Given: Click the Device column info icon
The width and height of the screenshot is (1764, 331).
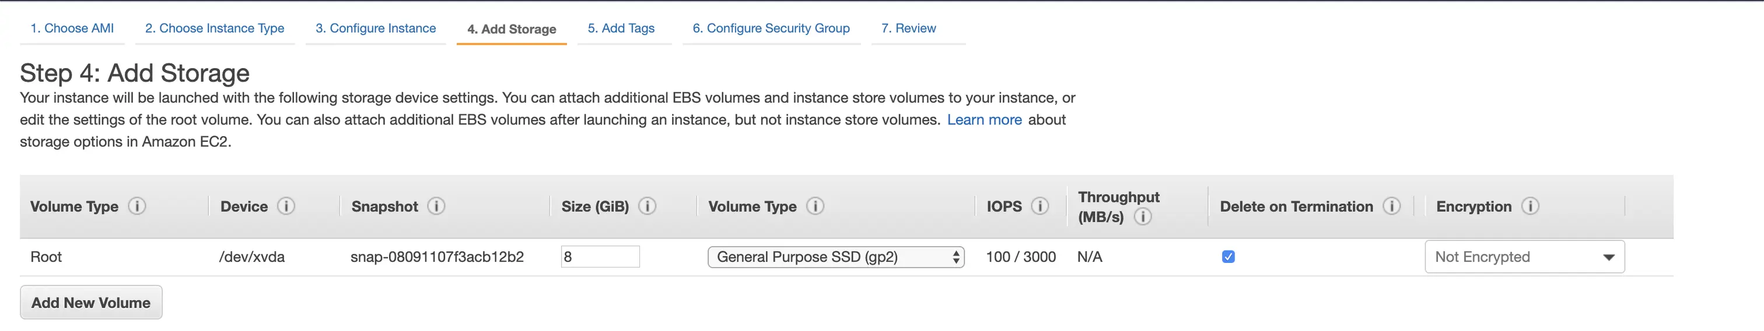Looking at the screenshot, I should 286,206.
